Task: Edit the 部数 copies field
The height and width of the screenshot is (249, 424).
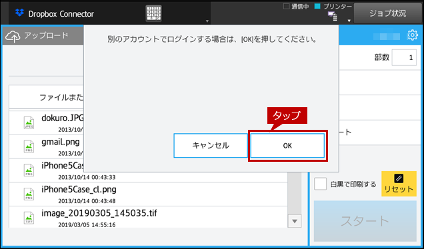Action: click(x=404, y=57)
